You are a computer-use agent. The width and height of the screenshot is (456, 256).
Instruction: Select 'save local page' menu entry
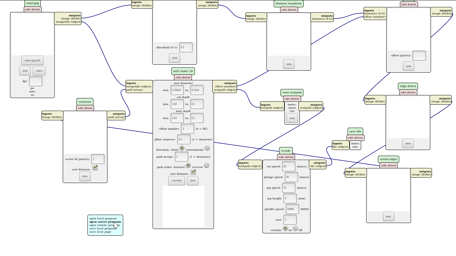[100, 232]
